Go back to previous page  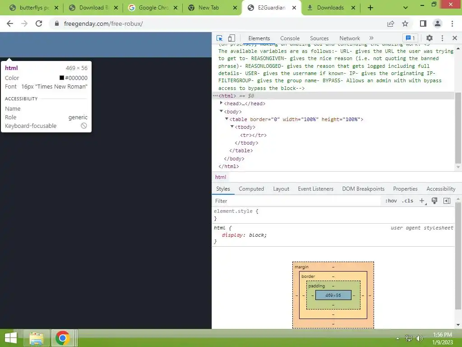tap(10, 23)
